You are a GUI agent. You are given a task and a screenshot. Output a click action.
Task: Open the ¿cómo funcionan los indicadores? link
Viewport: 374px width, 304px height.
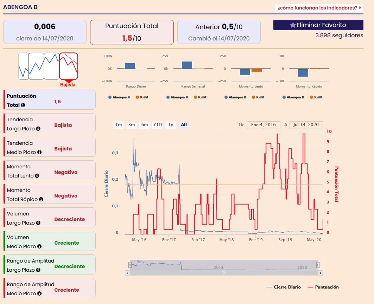319,8
